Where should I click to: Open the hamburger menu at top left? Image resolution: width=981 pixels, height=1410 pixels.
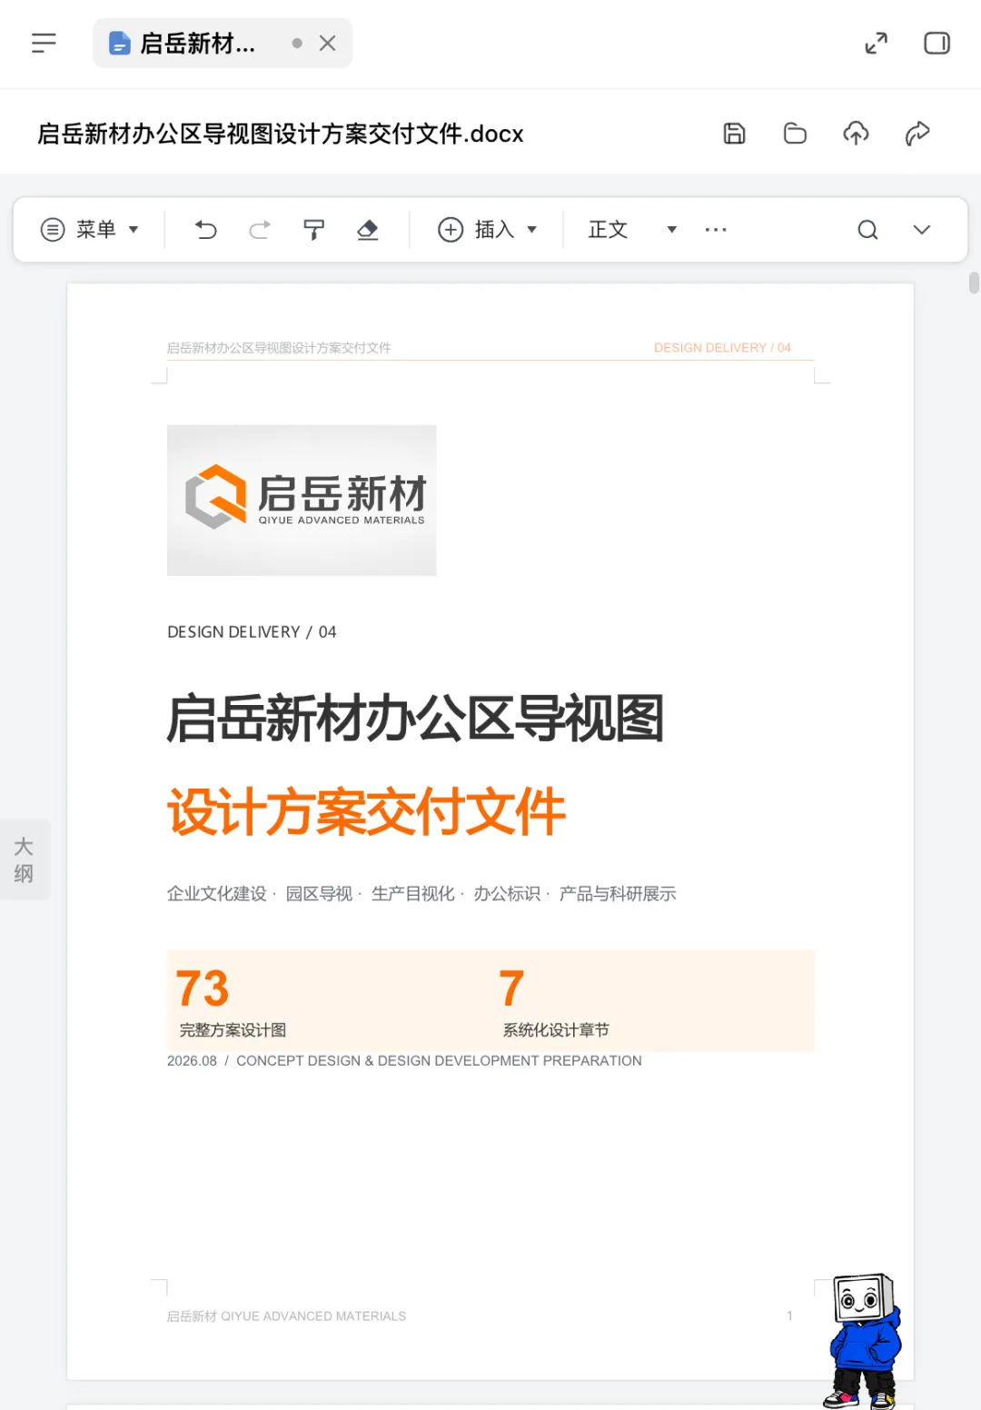(x=44, y=43)
